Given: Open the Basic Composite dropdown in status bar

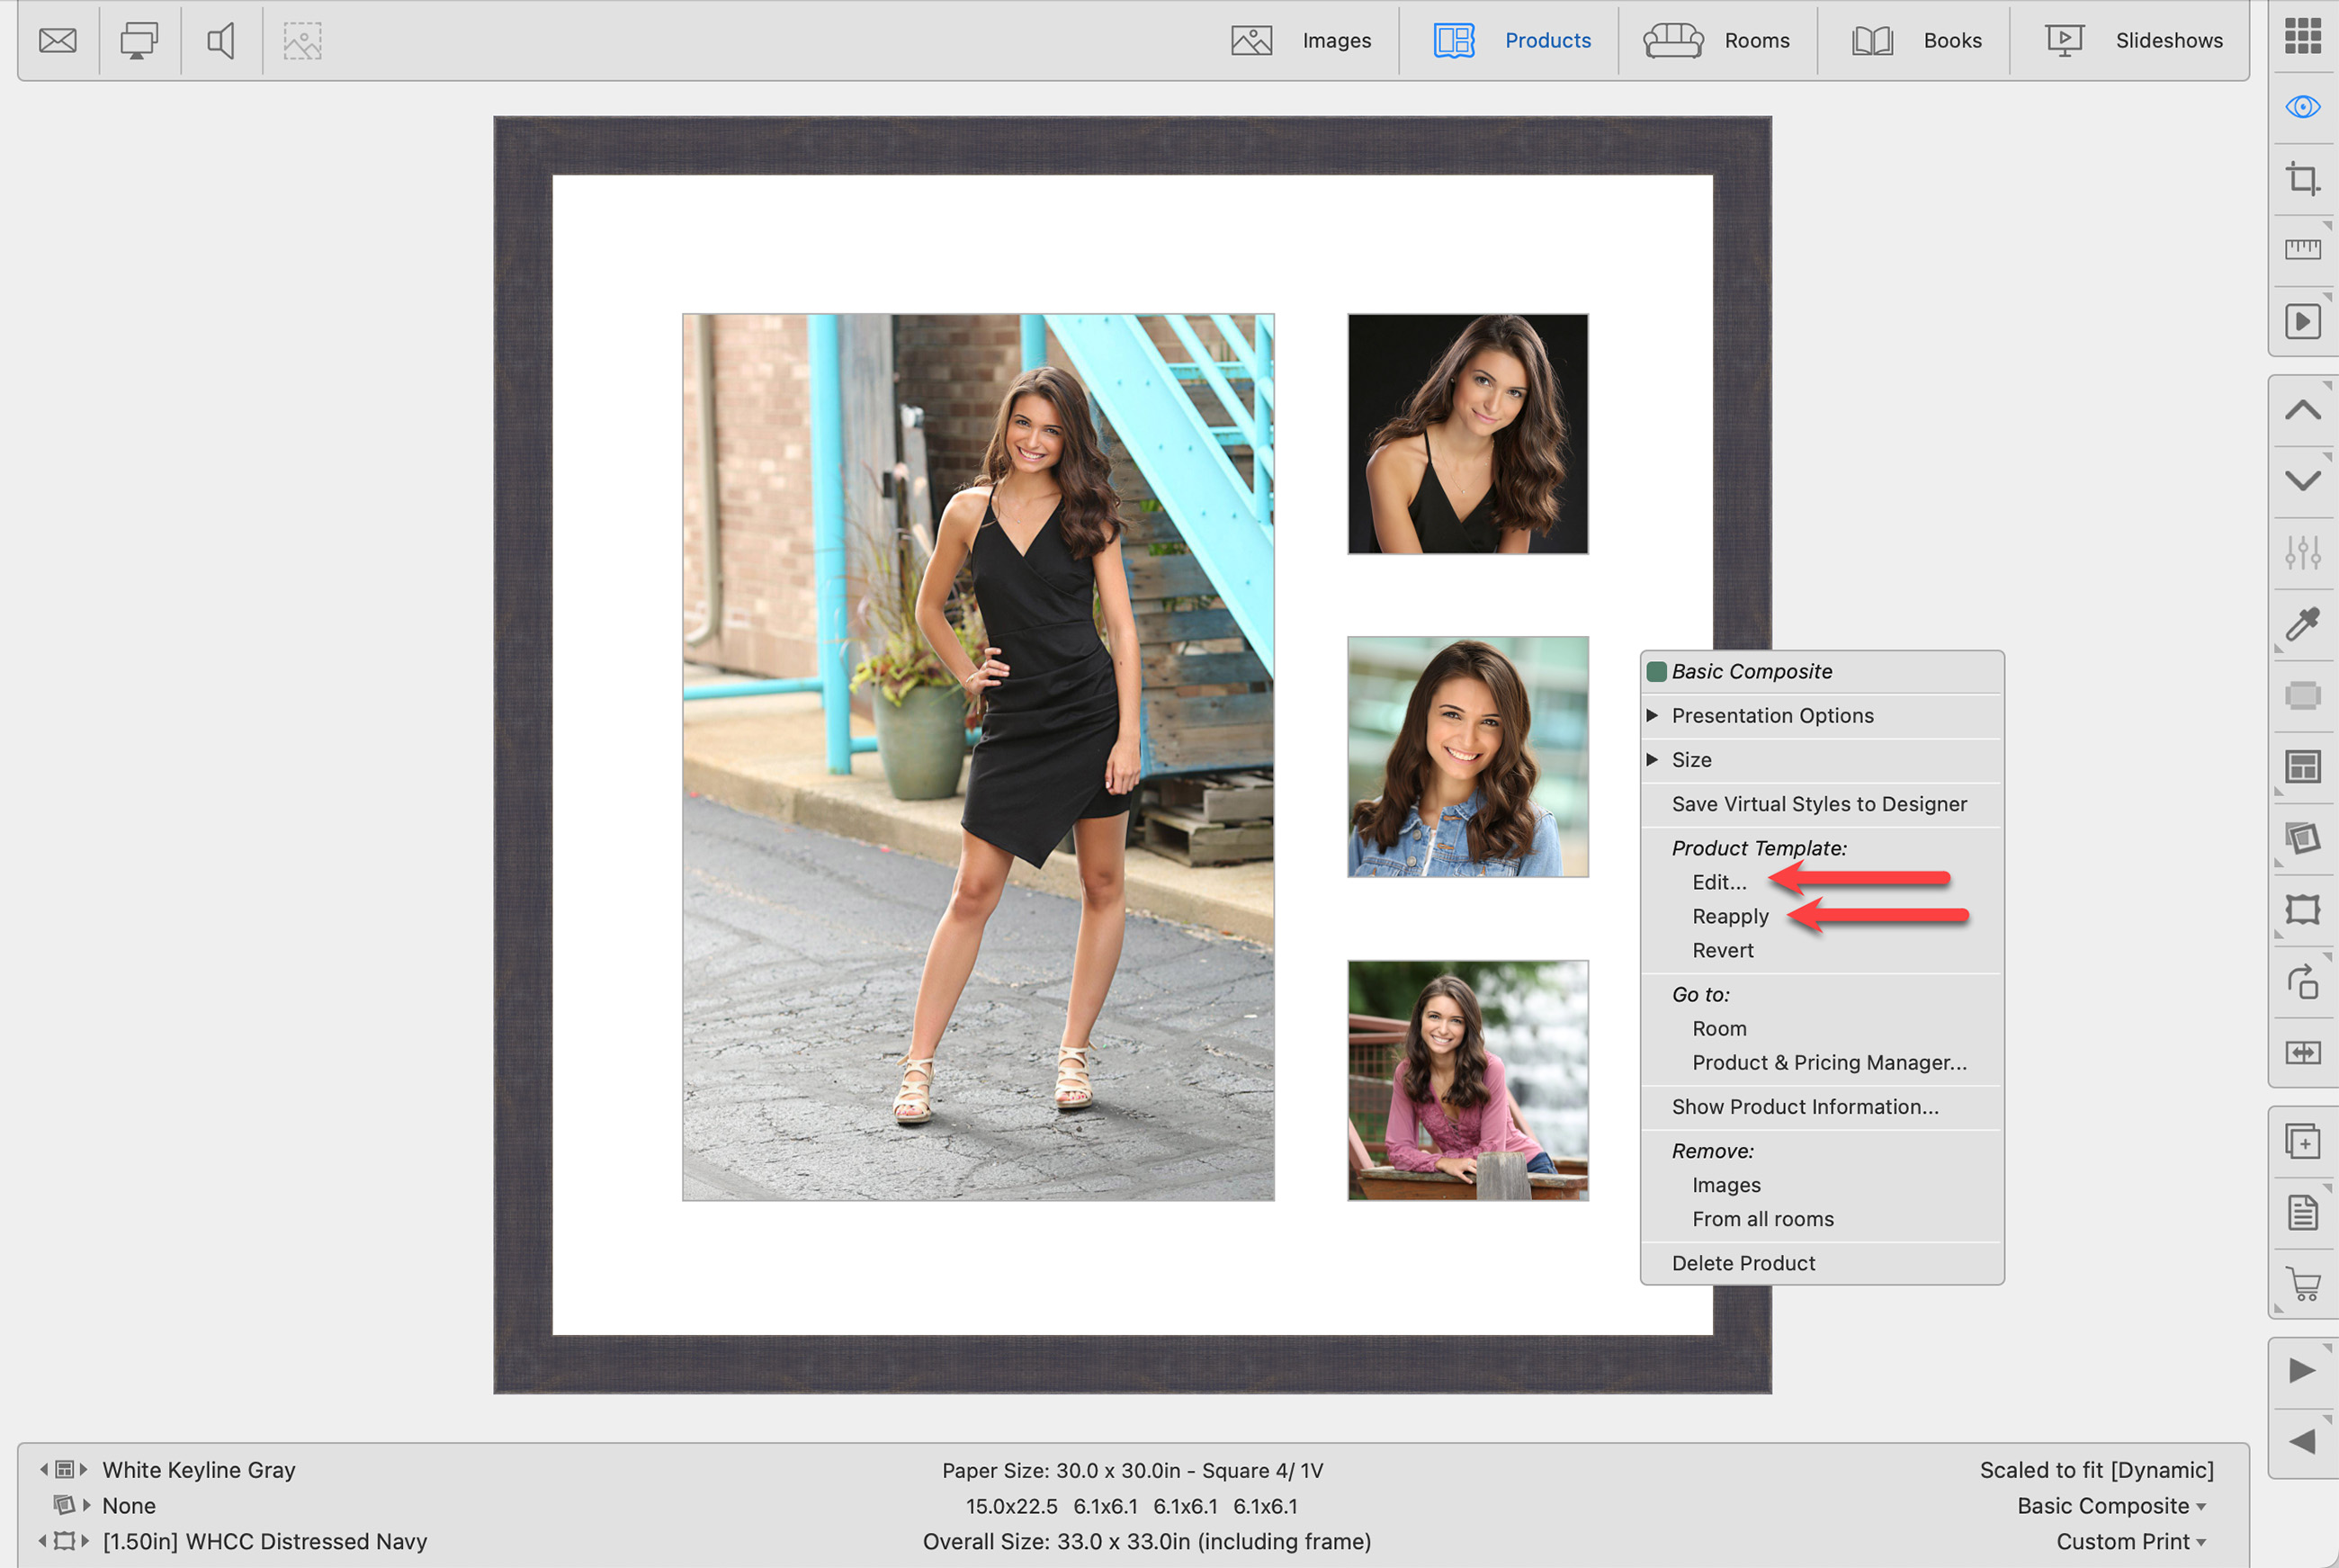Looking at the screenshot, I should (x=2111, y=1506).
